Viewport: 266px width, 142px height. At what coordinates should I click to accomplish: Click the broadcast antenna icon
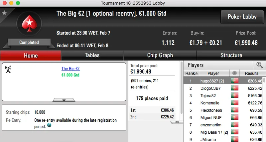[x=8, y=69]
